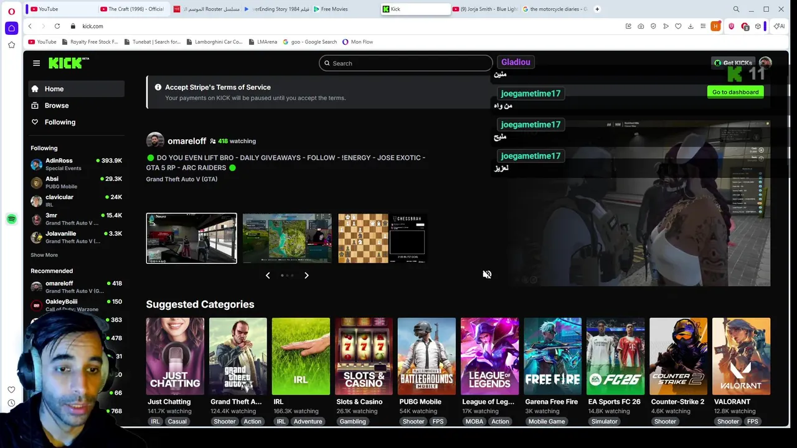
Task: Open the downloads icon in toolbar
Action: click(x=691, y=26)
